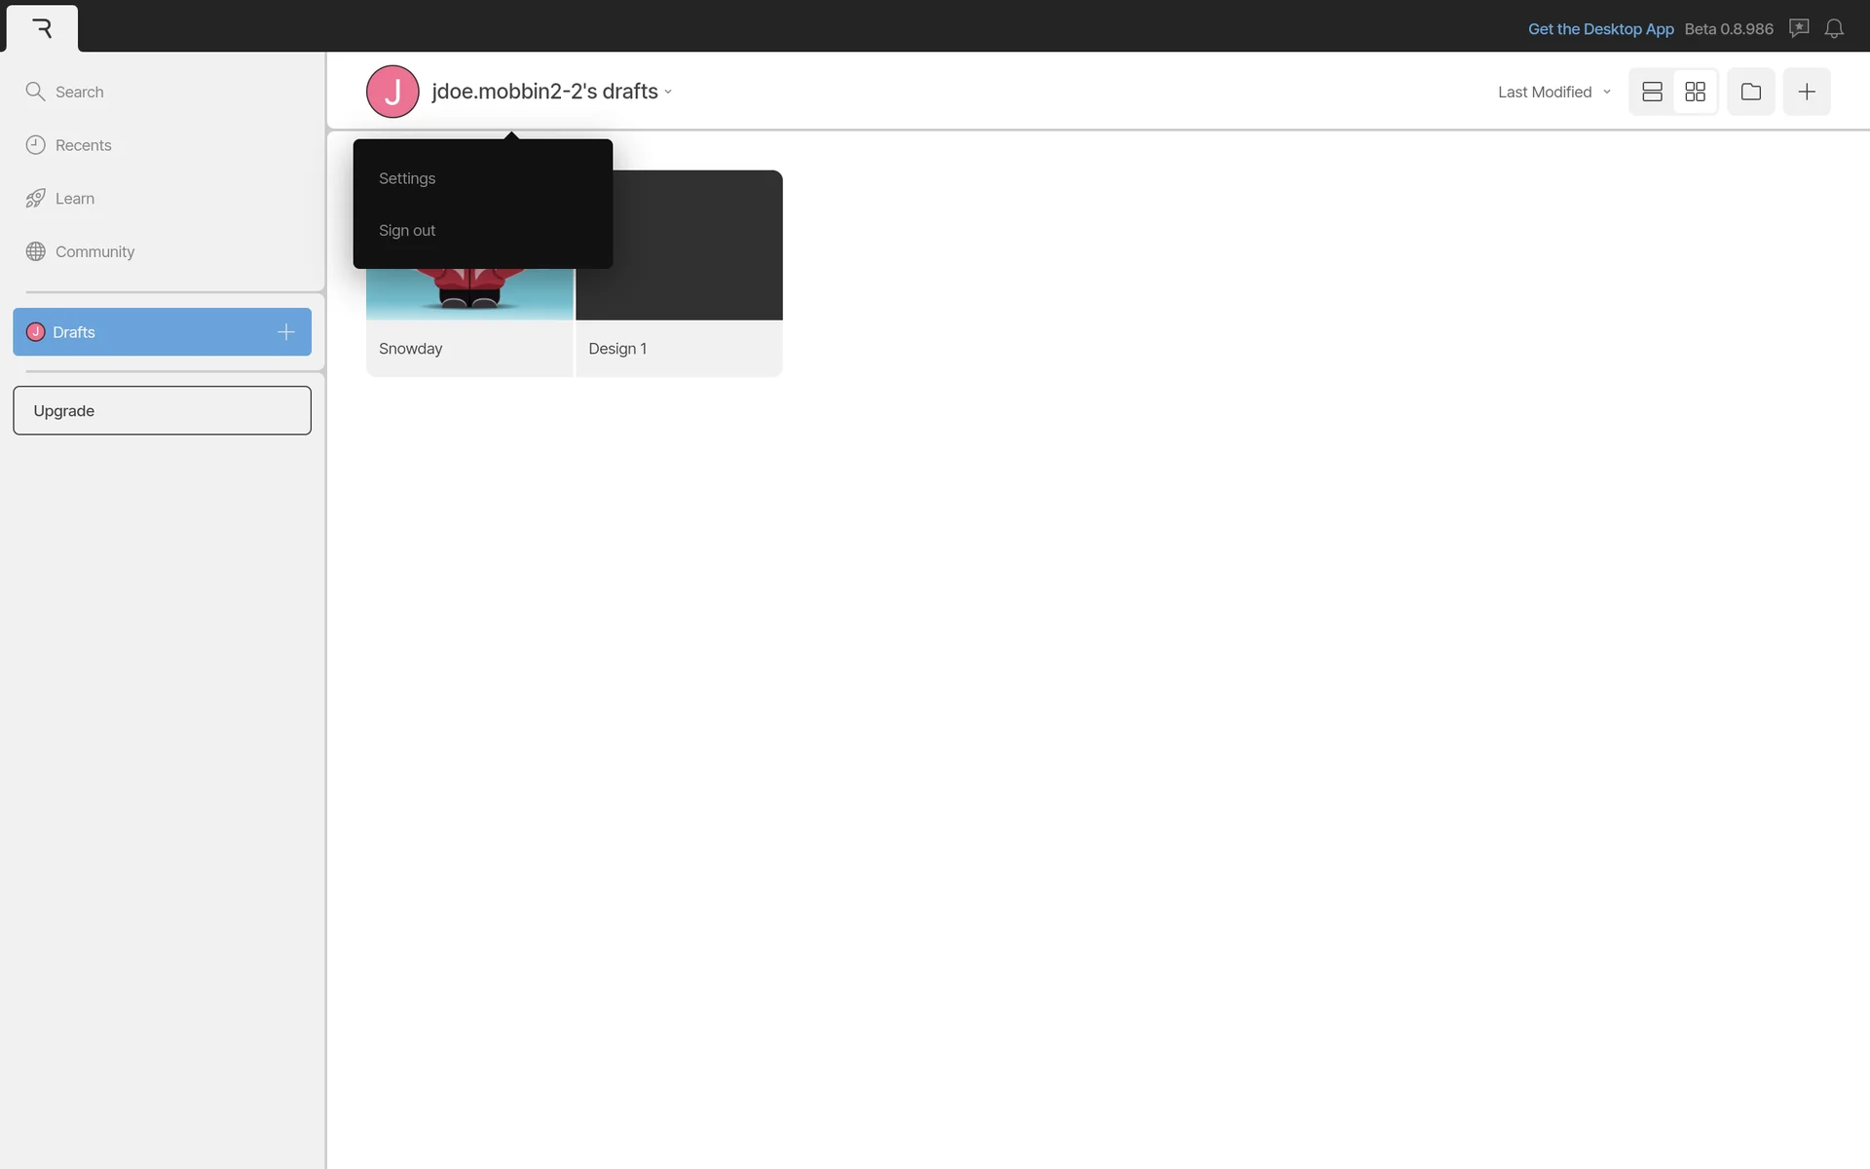This screenshot has width=1870, height=1169.
Task: Switch to grid view layout
Action: pyautogui.click(x=1695, y=92)
